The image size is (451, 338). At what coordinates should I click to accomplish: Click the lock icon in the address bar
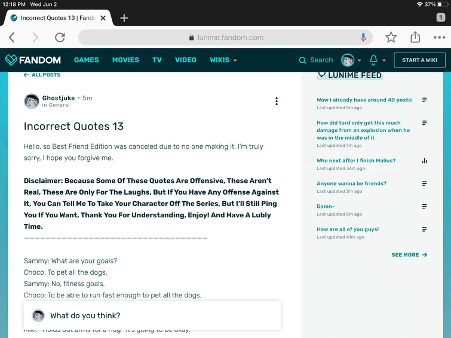click(x=191, y=38)
